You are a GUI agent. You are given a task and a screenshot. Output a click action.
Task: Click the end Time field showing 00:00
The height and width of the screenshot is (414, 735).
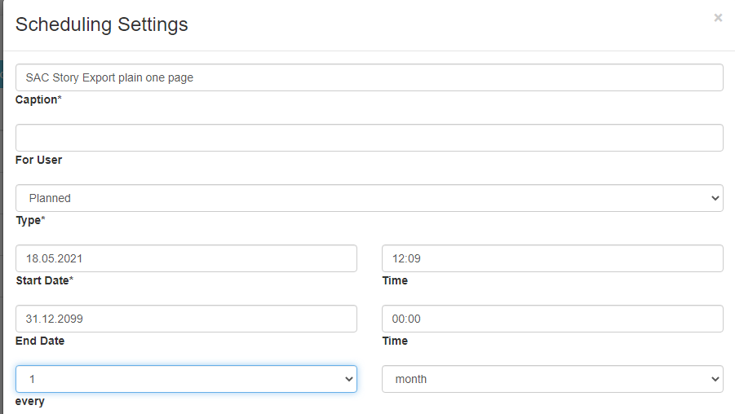552,319
